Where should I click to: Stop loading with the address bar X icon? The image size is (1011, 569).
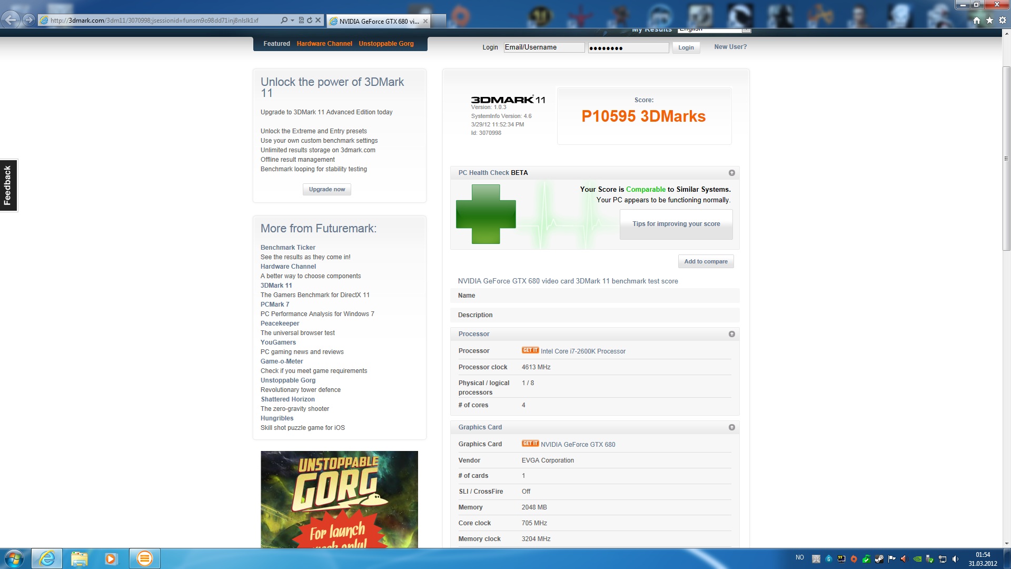tap(318, 20)
